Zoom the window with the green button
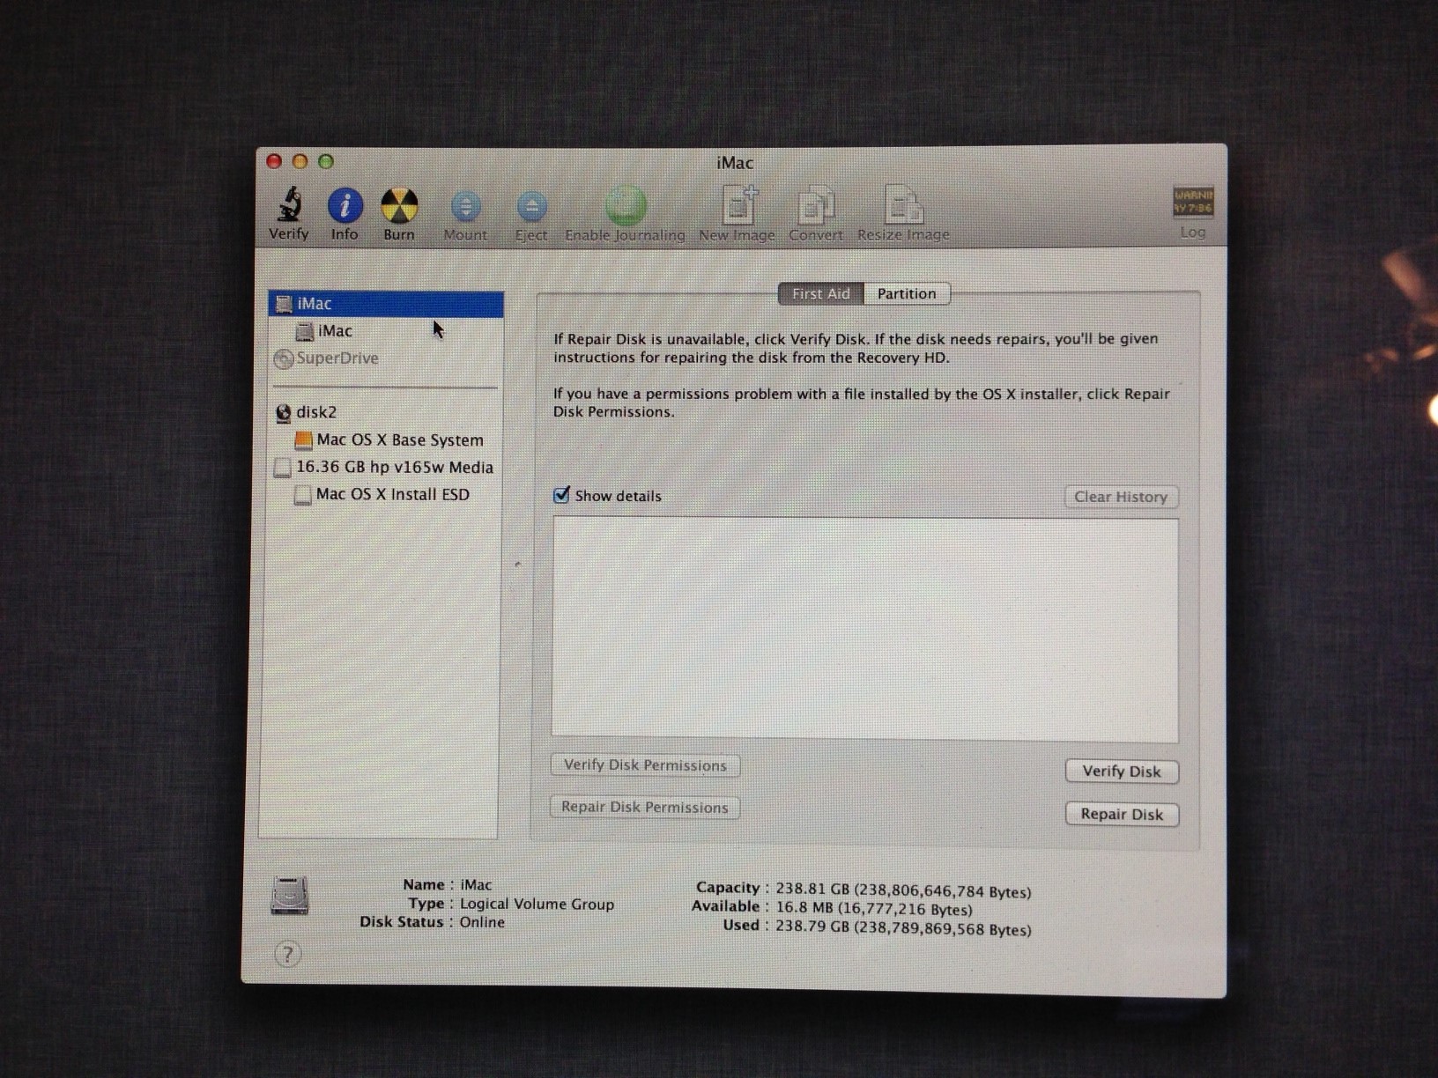This screenshot has height=1078, width=1438. click(326, 161)
